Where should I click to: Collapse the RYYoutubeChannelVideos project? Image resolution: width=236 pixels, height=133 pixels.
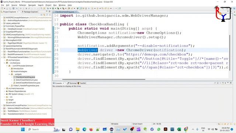coord(2,57)
